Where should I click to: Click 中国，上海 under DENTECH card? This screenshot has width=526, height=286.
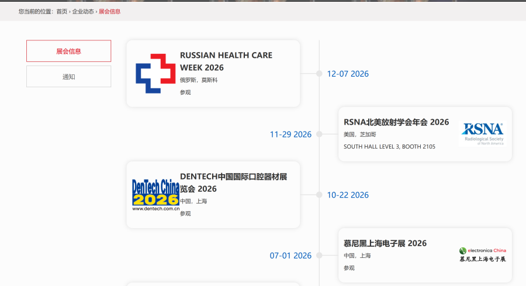click(193, 201)
